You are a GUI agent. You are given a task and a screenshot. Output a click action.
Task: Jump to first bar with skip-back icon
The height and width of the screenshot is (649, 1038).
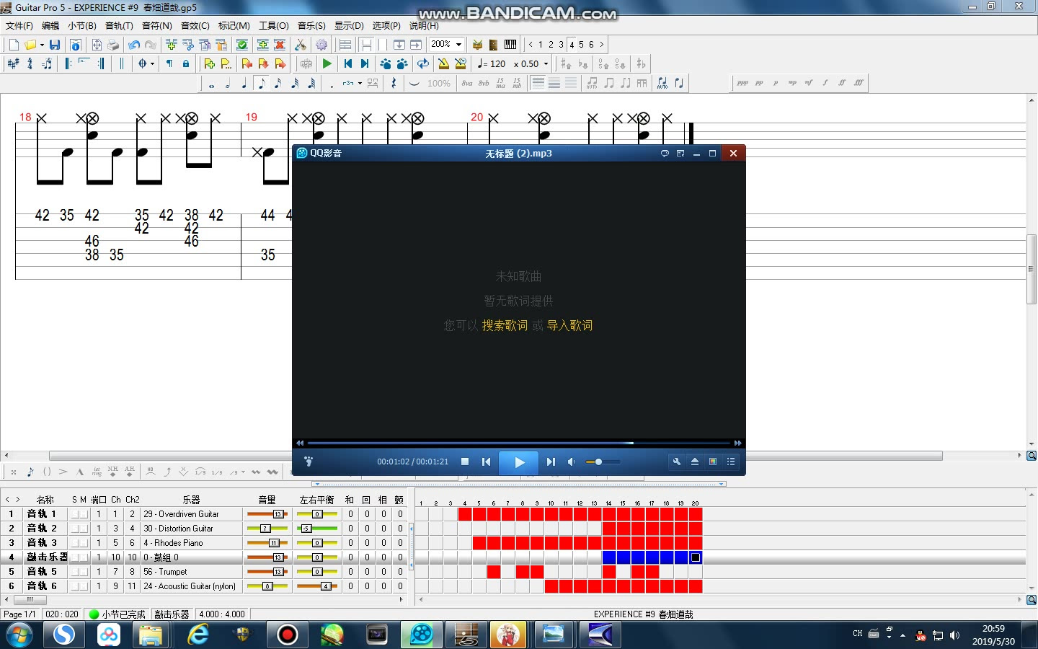pos(347,63)
